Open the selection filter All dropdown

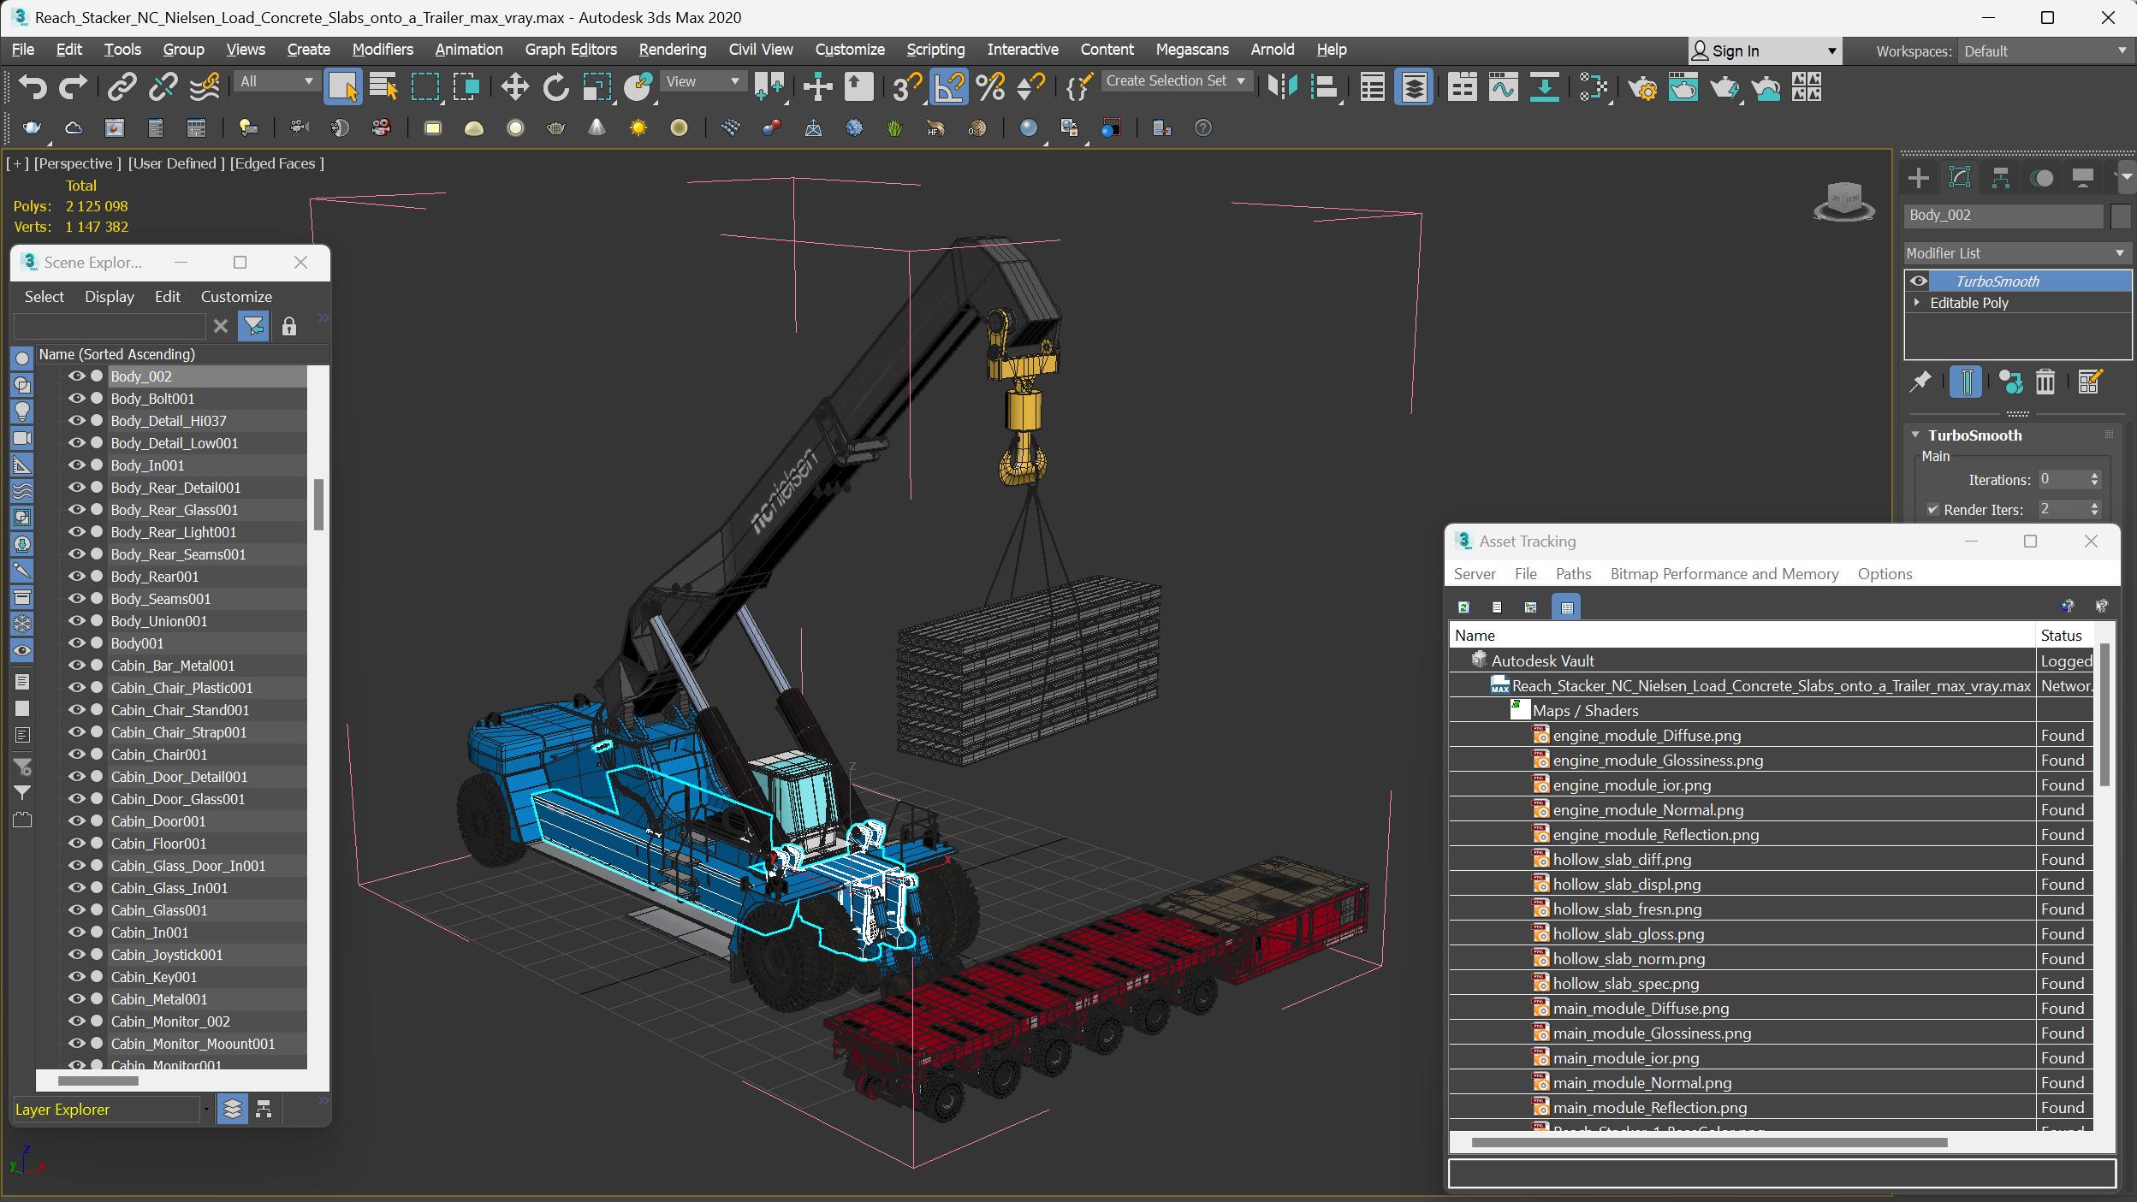pyautogui.click(x=276, y=81)
